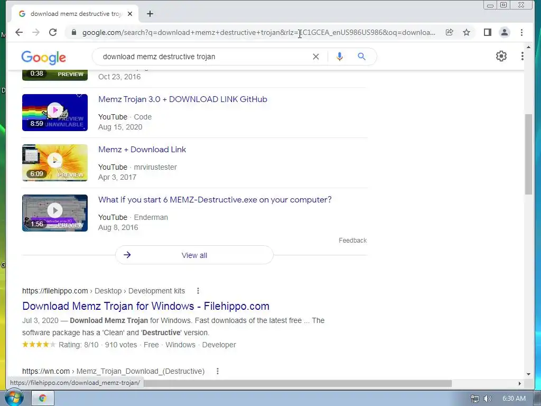
Task: Open 'Memz Trojan 3.0 + DOWNLOAD LINK GitHub' video
Action: pyautogui.click(x=182, y=99)
